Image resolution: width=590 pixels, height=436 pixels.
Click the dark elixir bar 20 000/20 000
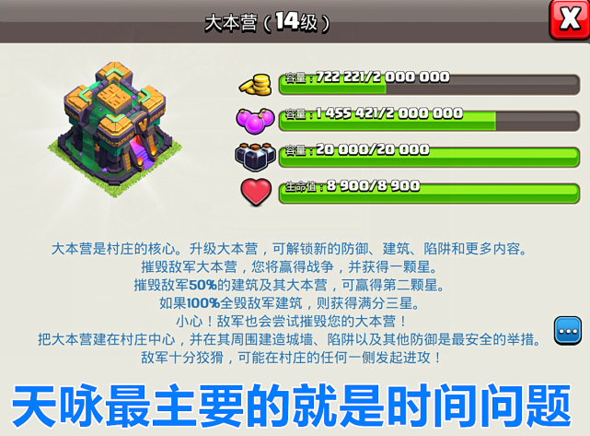pos(429,157)
